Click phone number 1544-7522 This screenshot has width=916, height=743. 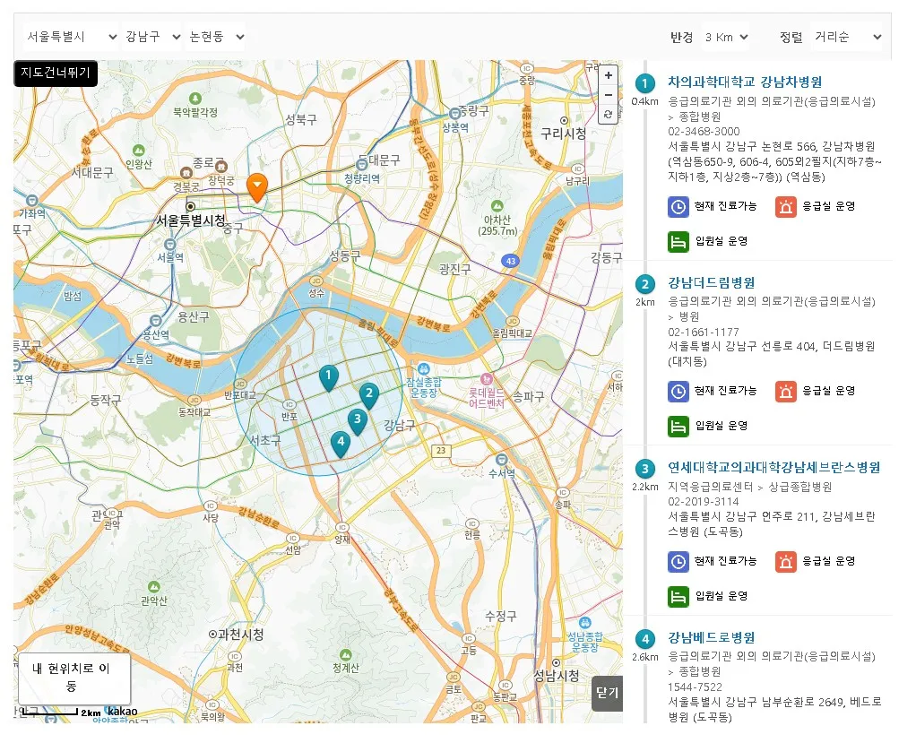click(x=696, y=687)
